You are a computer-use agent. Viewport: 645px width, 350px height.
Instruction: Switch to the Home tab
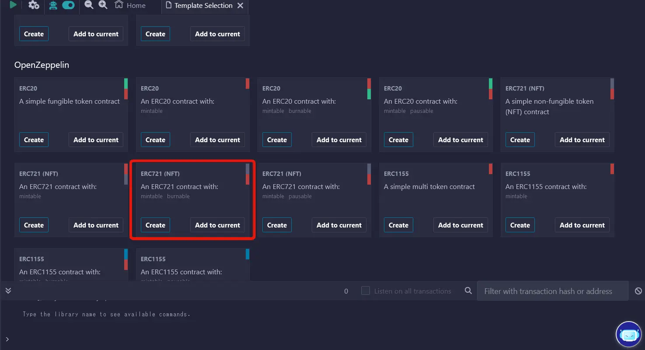pos(130,5)
